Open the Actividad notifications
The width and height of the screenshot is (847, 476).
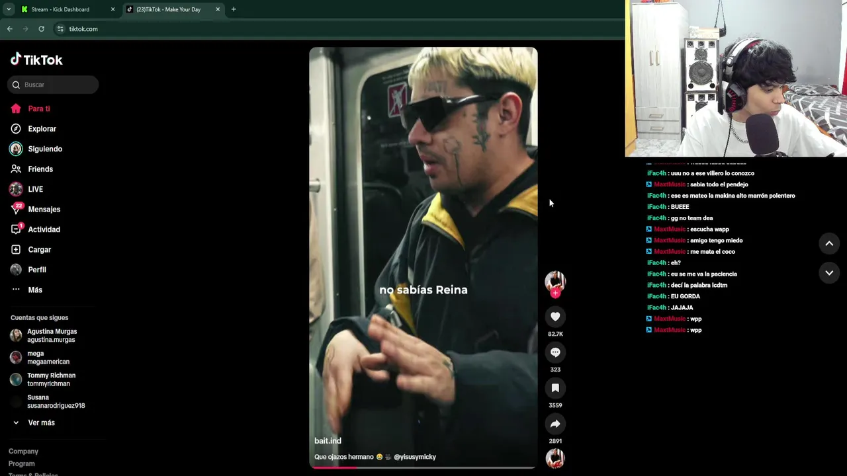(x=35, y=229)
